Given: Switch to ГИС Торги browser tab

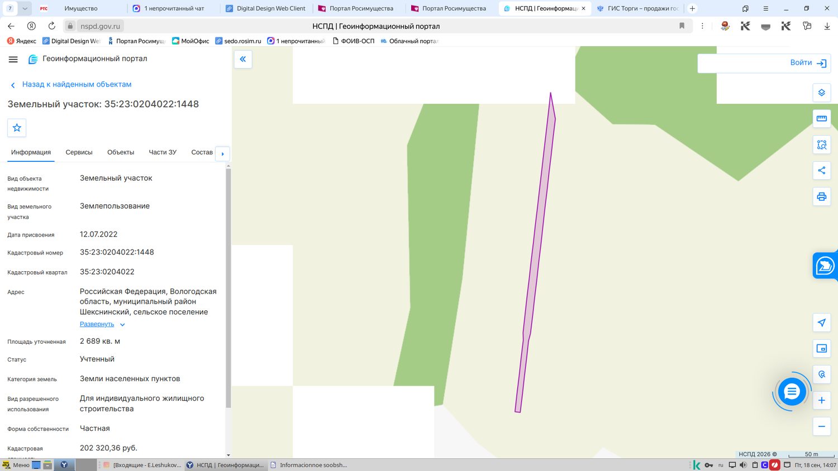Looking at the screenshot, I should [639, 8].
